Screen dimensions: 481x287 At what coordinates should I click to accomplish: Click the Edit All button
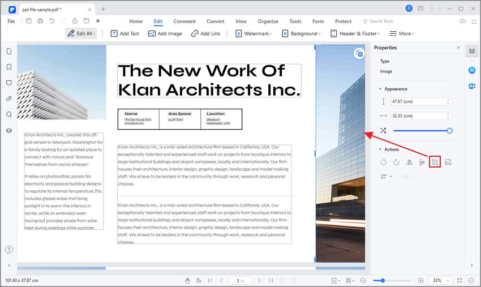(x=81, y=33)
